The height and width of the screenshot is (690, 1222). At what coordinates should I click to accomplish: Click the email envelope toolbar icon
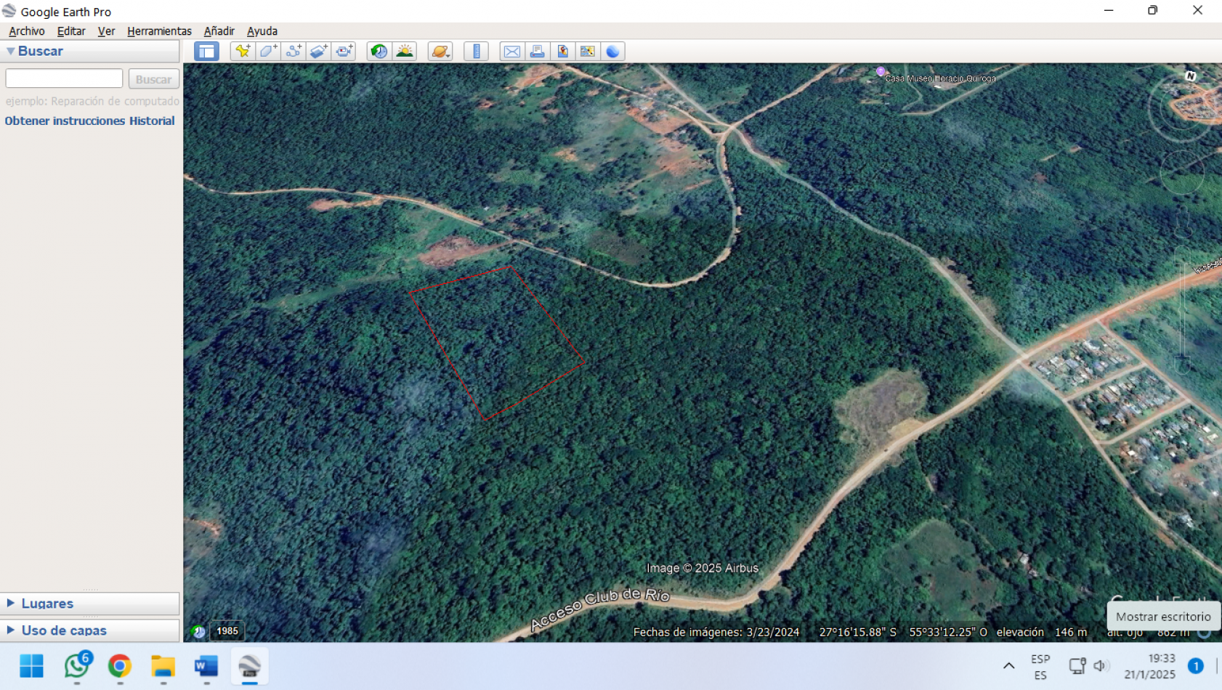(x=511, y=51)
